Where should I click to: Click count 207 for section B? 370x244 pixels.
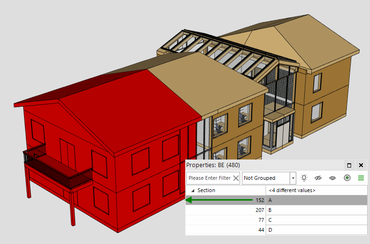tap(260, 210)
